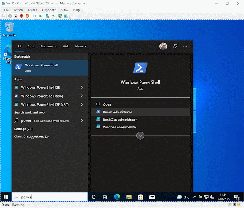Switch to the All search tab
Screen dimensions: 244x208
click(x=19, y=46)
